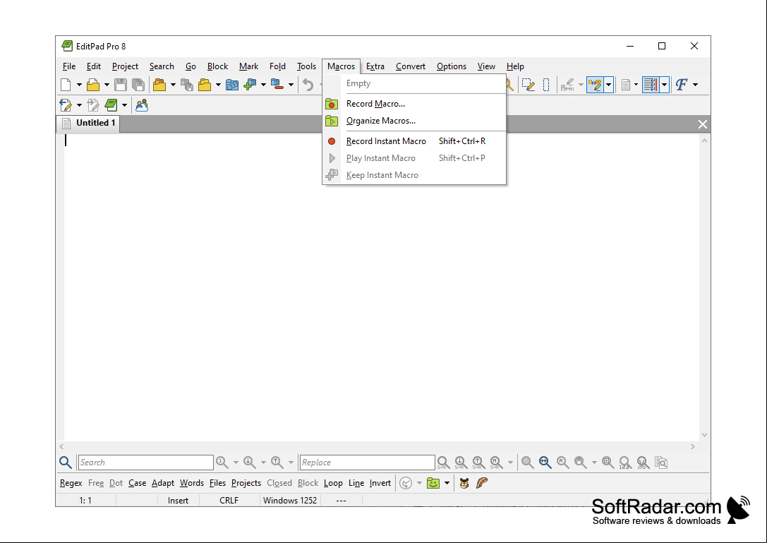Screen dimensions: 767x543
Task: Click the Insert mode indicator in status bar
Action: click(x=178, y=501)
